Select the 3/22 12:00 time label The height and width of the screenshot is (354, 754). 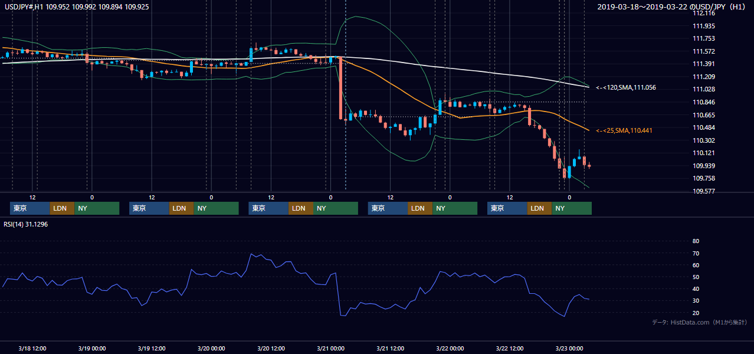510,348
